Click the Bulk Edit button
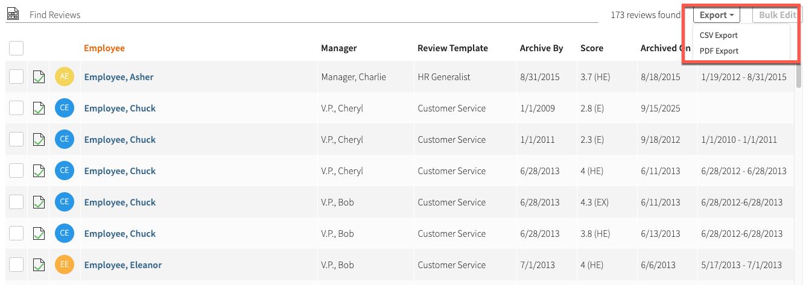 point(777,15)
